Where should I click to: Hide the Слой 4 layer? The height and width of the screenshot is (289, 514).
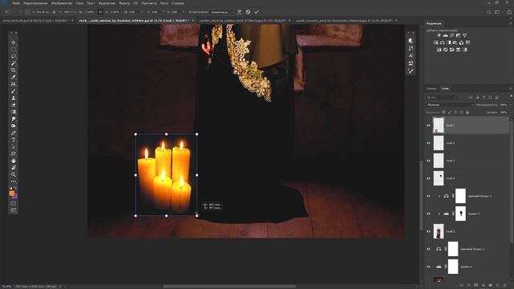(428, 178)
